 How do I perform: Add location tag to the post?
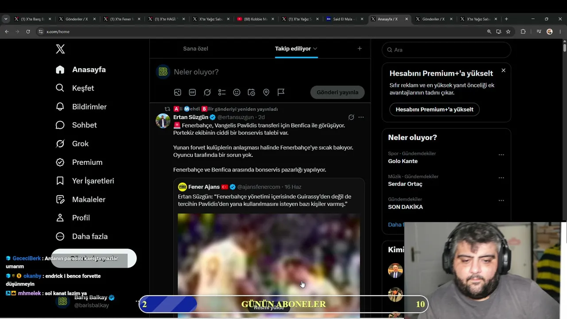(266, 92)
